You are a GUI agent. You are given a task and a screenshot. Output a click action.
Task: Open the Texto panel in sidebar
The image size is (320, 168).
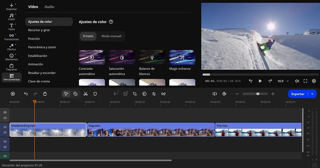[x=11, y=27]
